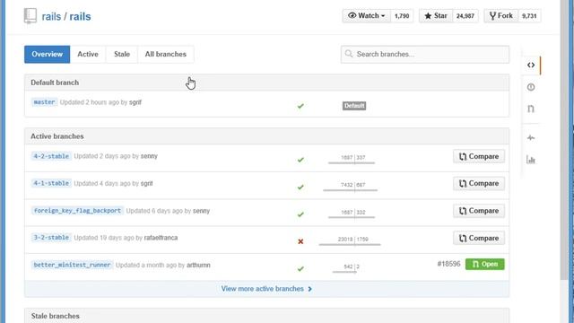Open the master branch
The image size is (574, 323).
(44, 102)
